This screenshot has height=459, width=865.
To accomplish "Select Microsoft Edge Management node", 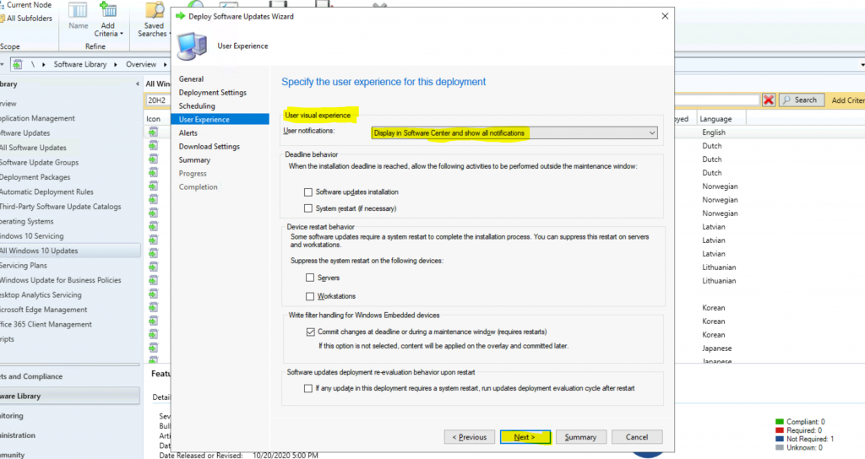I will [x=44, y=310].
